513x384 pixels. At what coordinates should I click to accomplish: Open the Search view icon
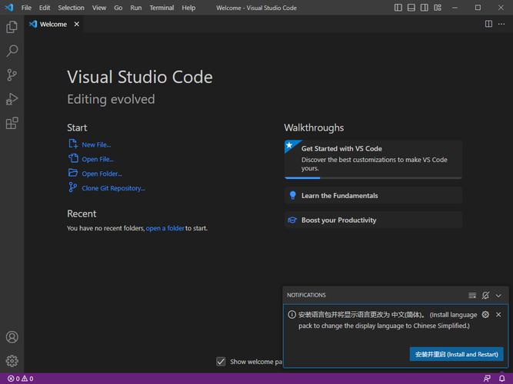[x=12, y=51]
